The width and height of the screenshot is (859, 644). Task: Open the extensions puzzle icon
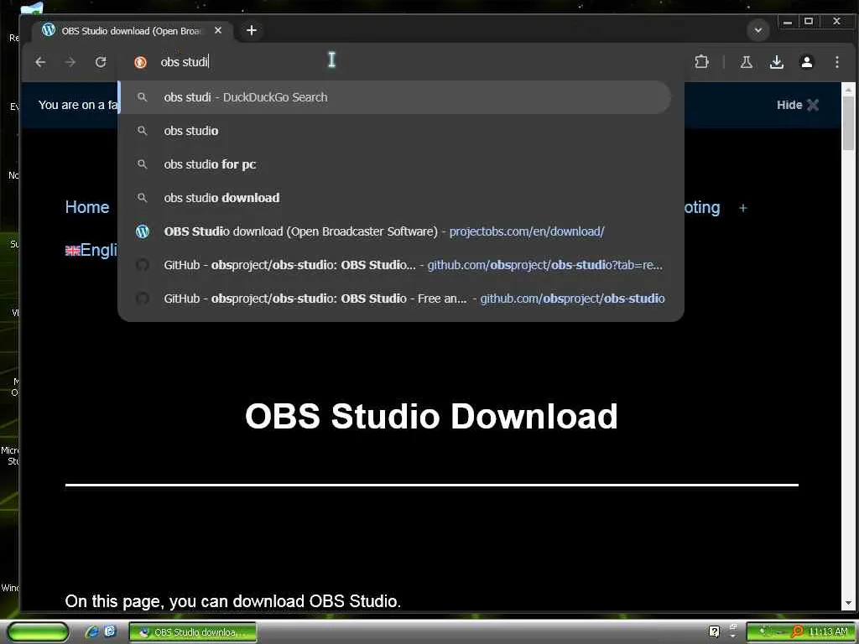click(x=701, y=62)
